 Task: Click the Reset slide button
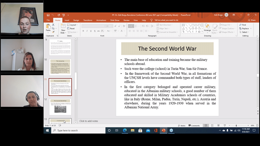(x=72, y=28)
